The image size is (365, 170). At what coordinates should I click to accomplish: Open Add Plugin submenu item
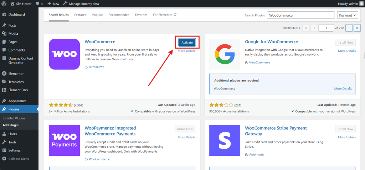pyautogui.click(x=10, y=125)
